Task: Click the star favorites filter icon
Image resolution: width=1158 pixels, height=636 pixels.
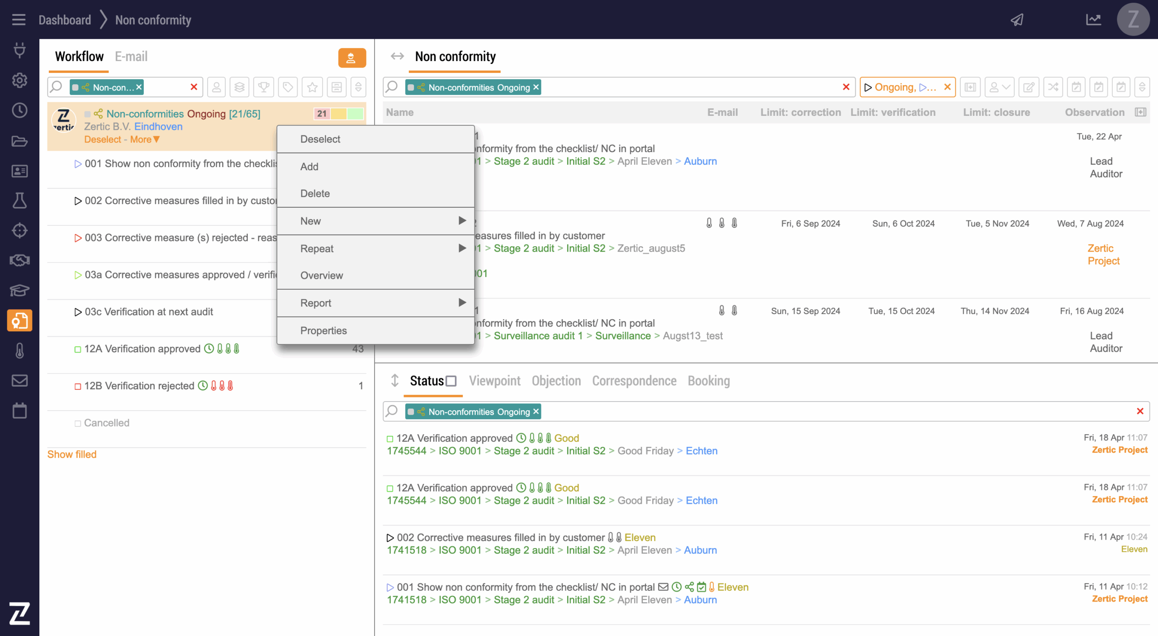Action: (312, 87)
